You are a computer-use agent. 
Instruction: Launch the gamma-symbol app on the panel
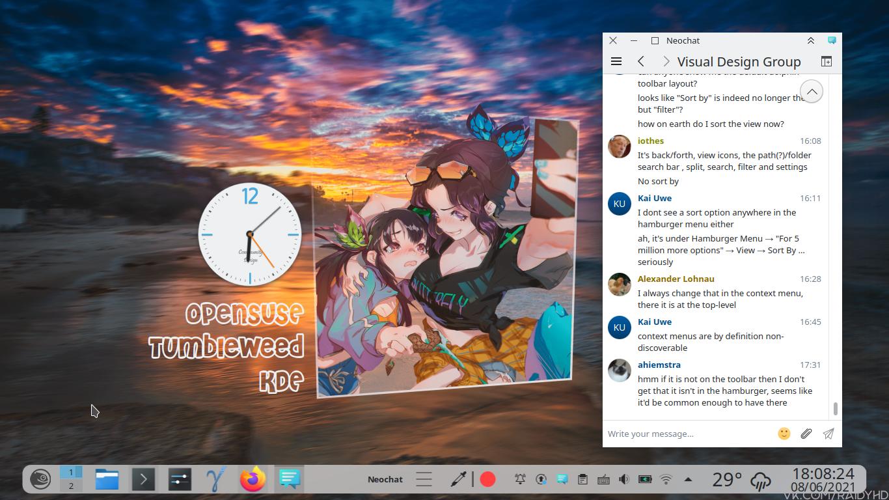coord(215,479)
